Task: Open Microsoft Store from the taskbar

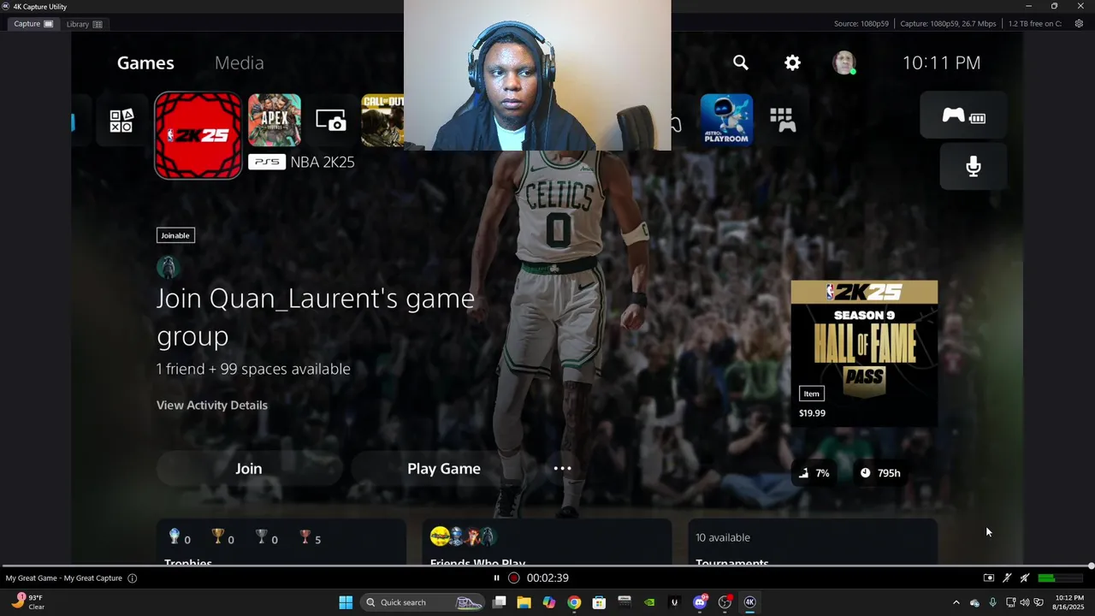Action: 599,602
